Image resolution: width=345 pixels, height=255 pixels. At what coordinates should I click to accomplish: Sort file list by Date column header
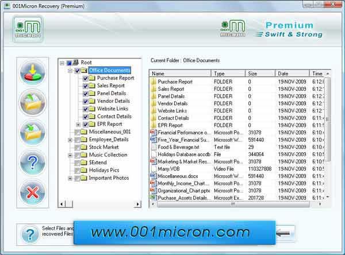click(x=292, y=74)
